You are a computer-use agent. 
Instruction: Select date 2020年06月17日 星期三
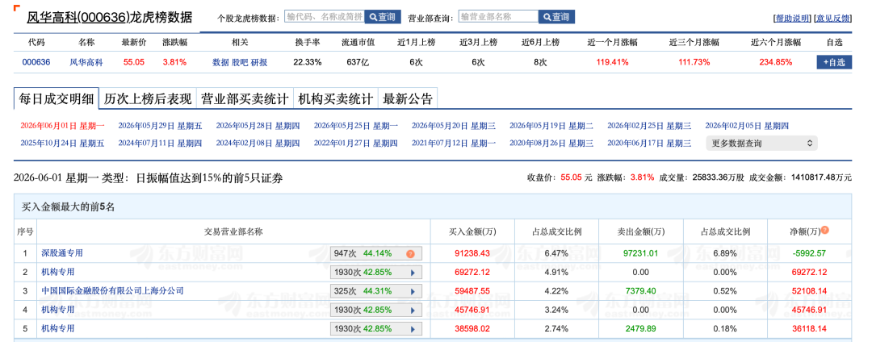coord(649,144)
